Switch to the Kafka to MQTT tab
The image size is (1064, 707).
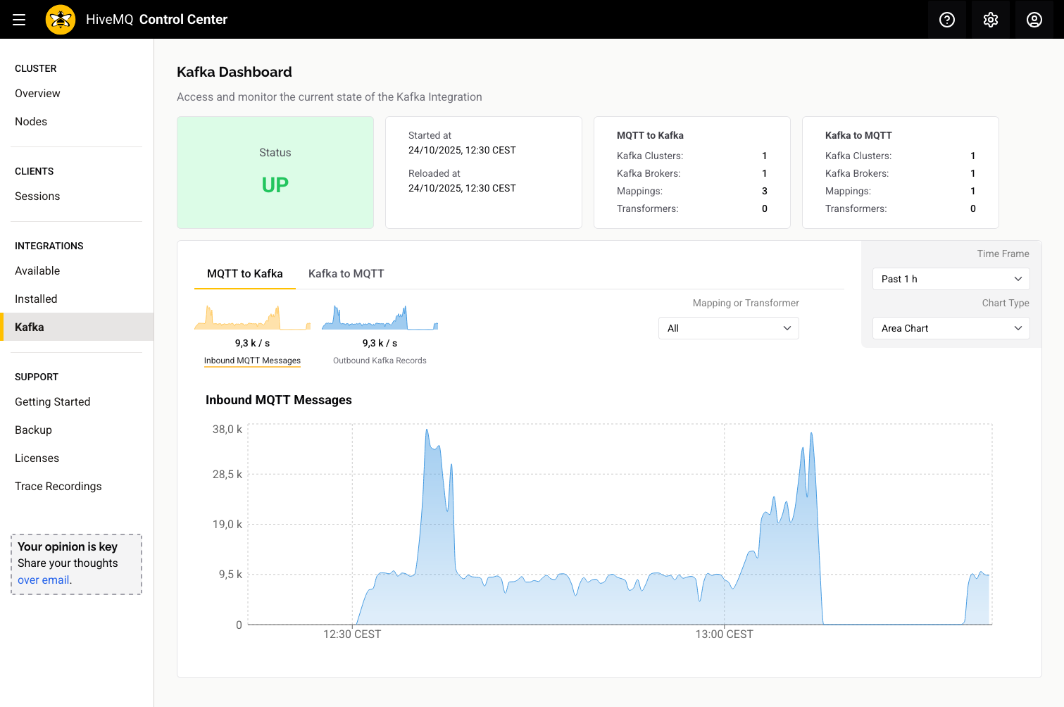[x=346, y=274]
